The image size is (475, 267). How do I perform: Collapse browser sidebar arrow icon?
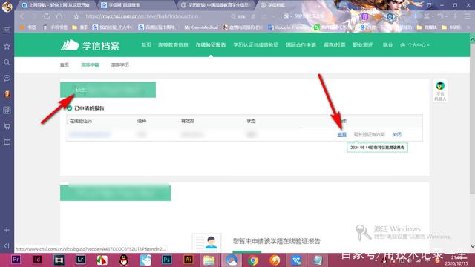point(7,245)
